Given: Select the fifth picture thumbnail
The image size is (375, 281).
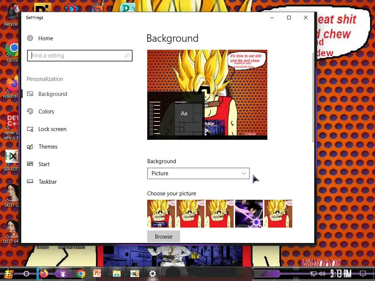Looking at the screenshot, I should [x=278, y=214].
